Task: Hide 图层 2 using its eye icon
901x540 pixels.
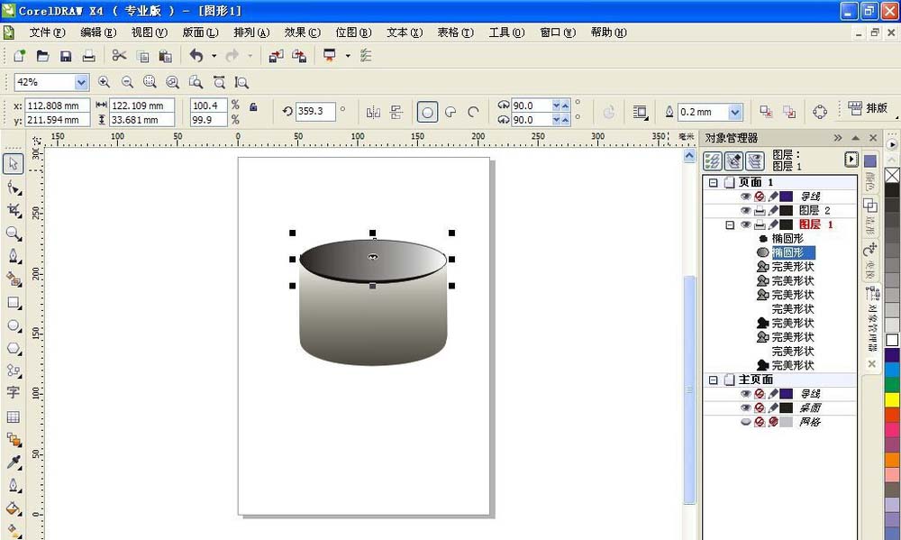Action: (745, 210)
